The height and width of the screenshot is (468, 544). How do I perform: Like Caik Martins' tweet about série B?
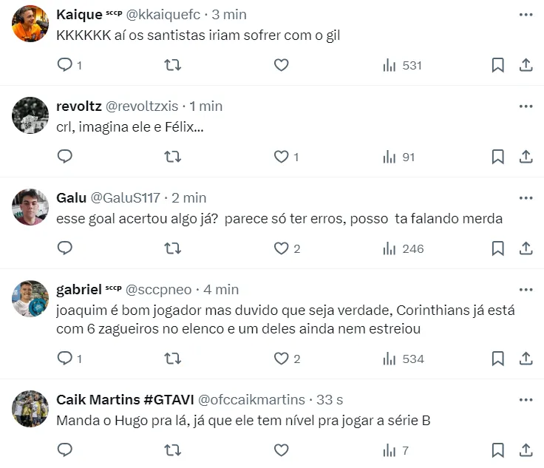click(x=281, y=450)
